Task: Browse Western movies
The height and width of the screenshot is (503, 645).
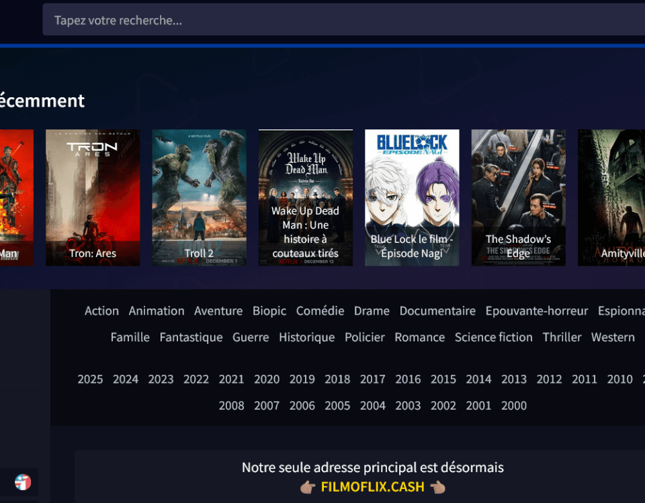Action: [613, 337]
